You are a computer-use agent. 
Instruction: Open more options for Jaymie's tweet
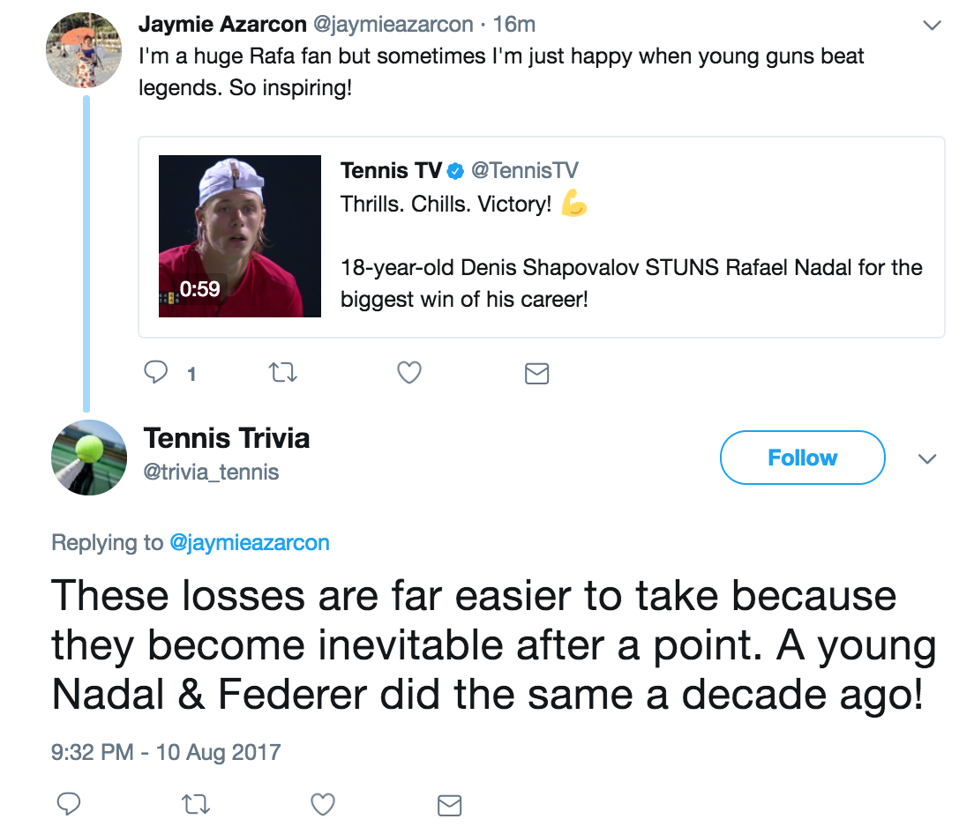(931, 26)
